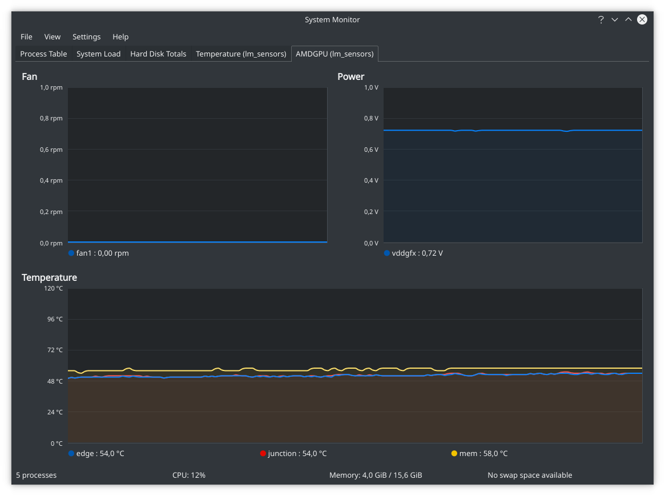Open the File menu

click(x=26, y=37)
